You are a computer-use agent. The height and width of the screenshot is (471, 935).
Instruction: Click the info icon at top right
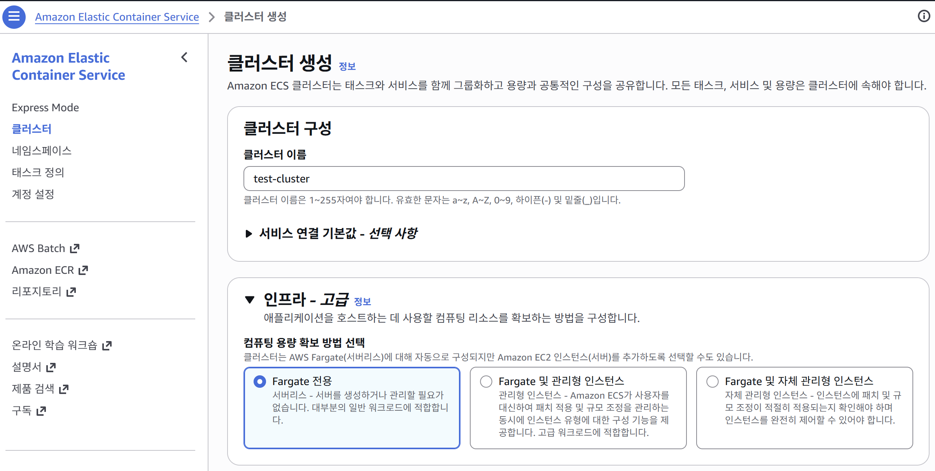924,16
